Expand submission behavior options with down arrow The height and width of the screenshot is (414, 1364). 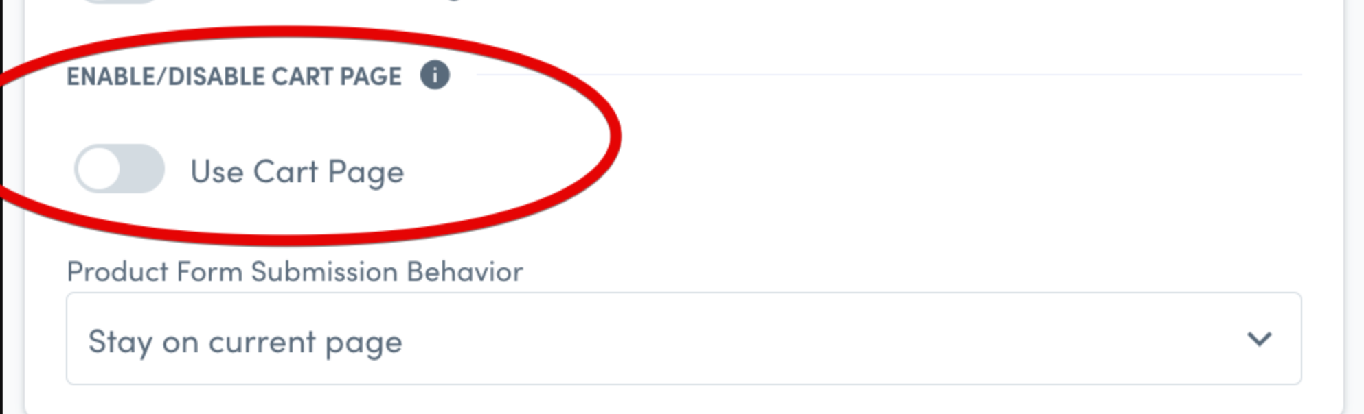[1259, 339]
